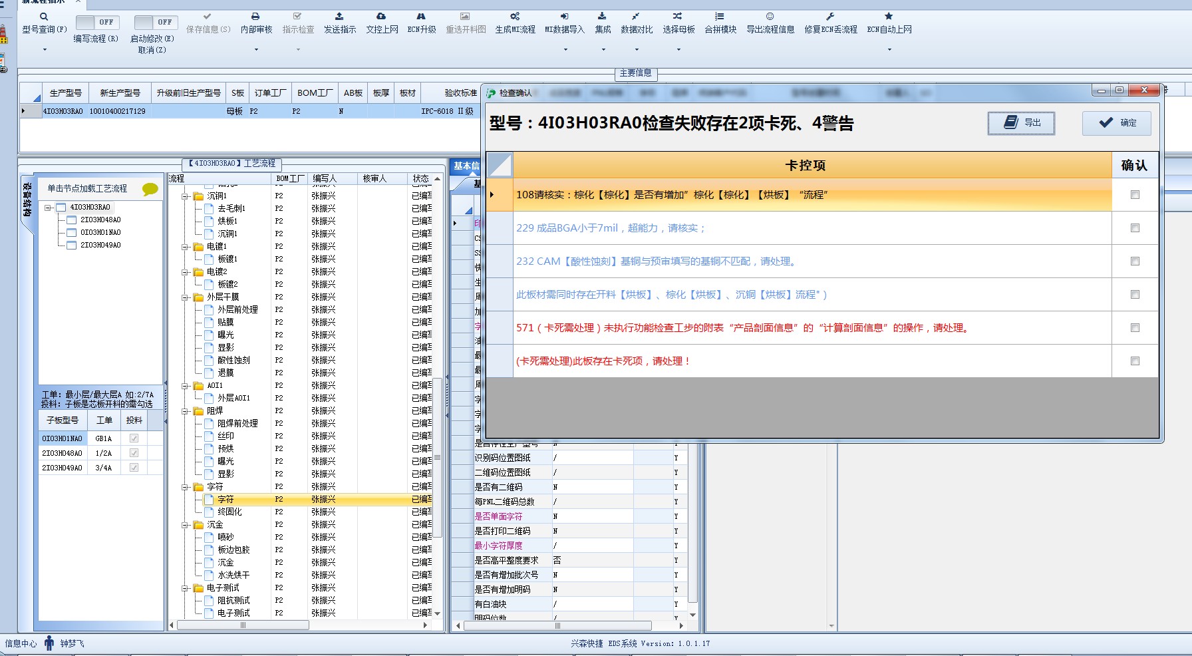Viewport: 1192px width, 656px height.
Task: Click the 主要信息 panel tab
Action: tap(635, 73)
